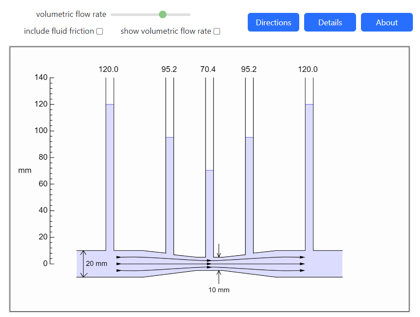Click the include fluid friction text label
This screenshot has height=317, width=420.
59,32
